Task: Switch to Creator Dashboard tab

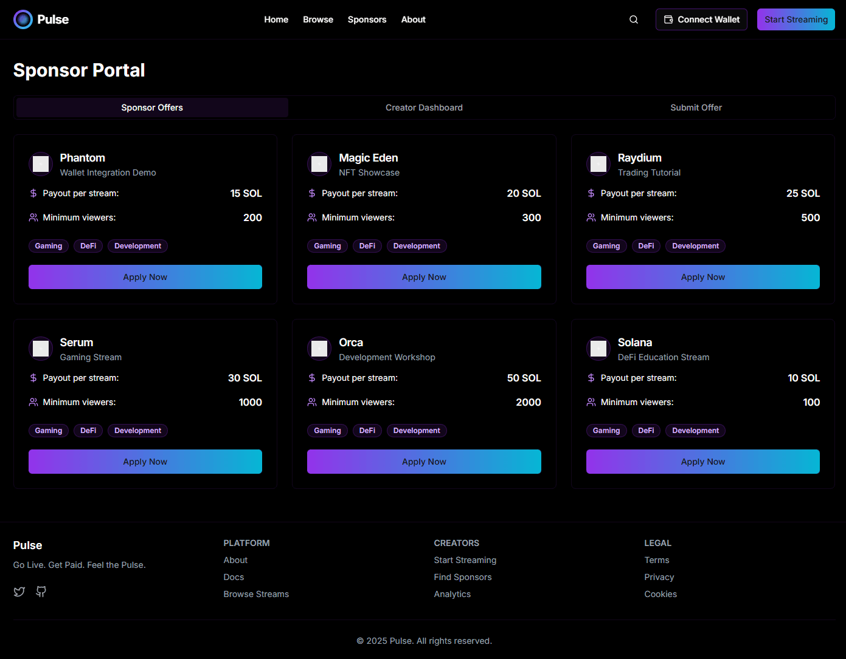Action: point(424,108)
